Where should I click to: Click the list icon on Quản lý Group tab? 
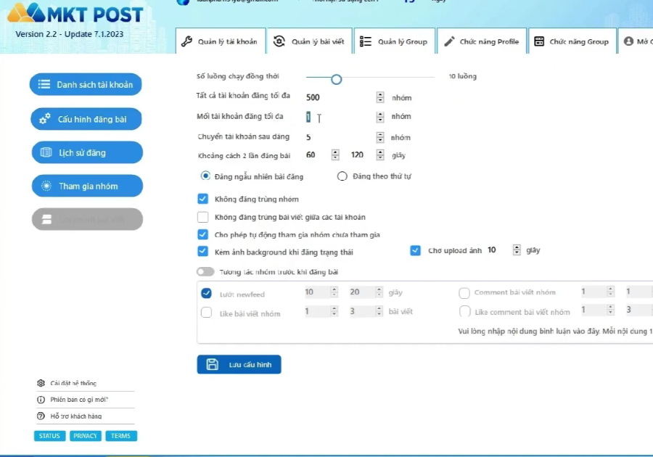click(366, 41)
